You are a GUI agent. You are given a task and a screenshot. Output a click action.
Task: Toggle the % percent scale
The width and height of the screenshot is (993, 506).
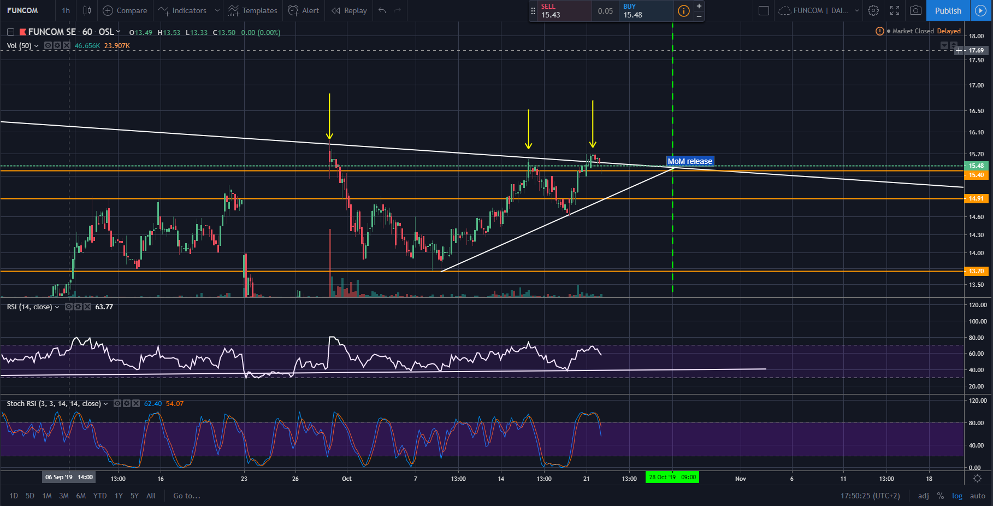pyautogui.click(x=941, y=496)
